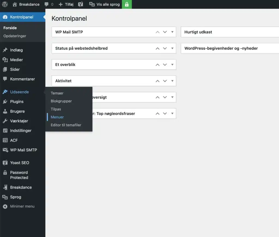This screenshot has width=279, height=237.
Task: Move the Aktivitet panel down
Action: [x=165, y=81]
